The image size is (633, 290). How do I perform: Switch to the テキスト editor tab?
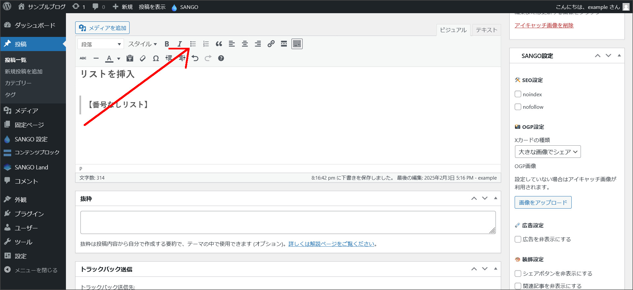click(x=486, y=30)
